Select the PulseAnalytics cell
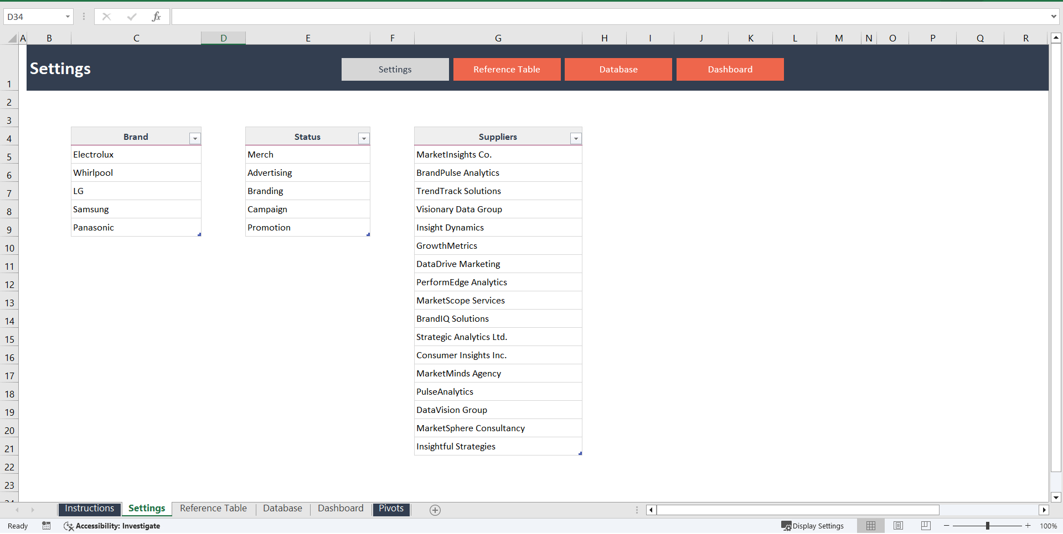 point(498,392)
